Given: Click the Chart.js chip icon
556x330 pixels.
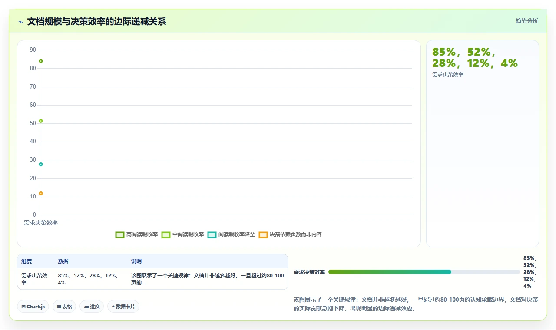Looking at the screenshot, I should 23,307.
